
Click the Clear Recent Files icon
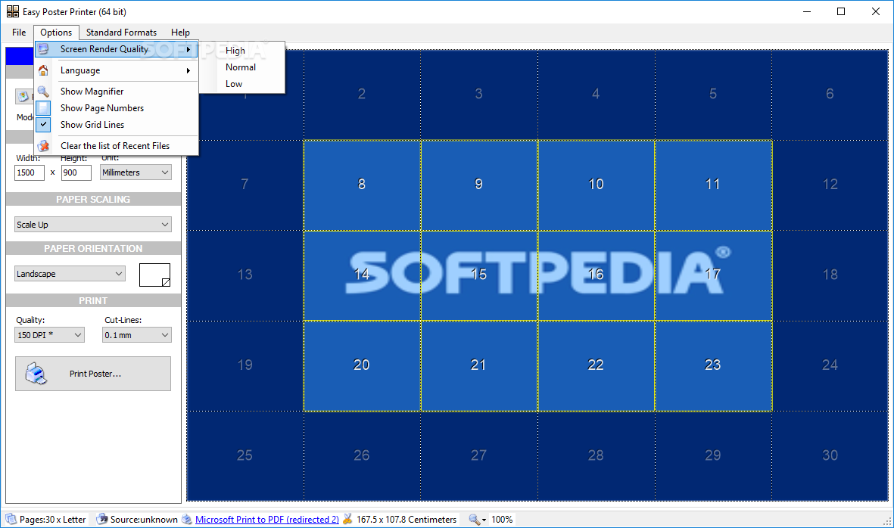43,146
